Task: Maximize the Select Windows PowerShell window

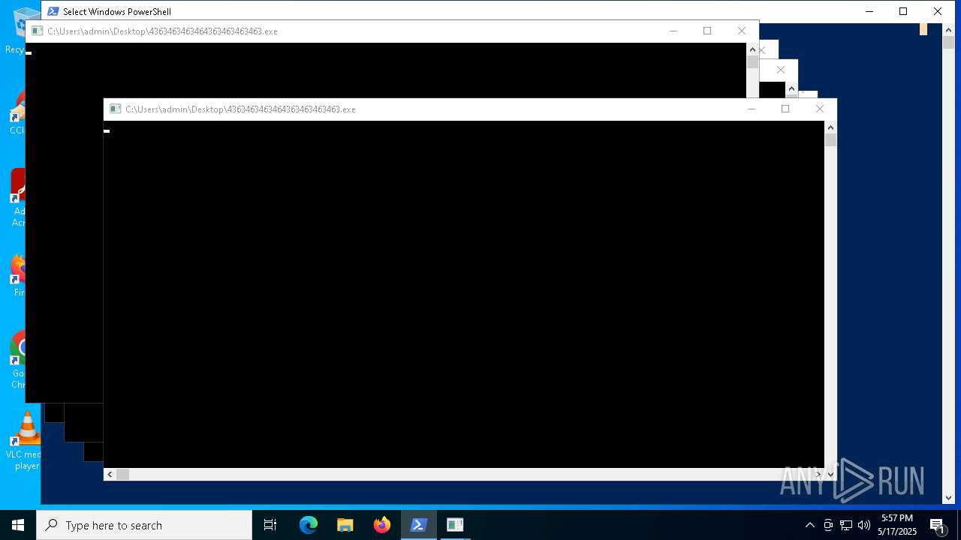Action: click(x=903, y=11)
